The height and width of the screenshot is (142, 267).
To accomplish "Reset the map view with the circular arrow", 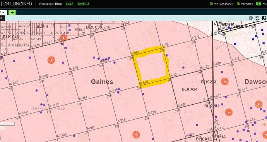I will (257, 18).
